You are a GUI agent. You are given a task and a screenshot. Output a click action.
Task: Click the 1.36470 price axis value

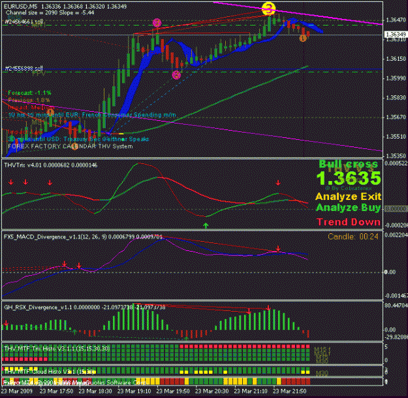click(x=396, y=20)
